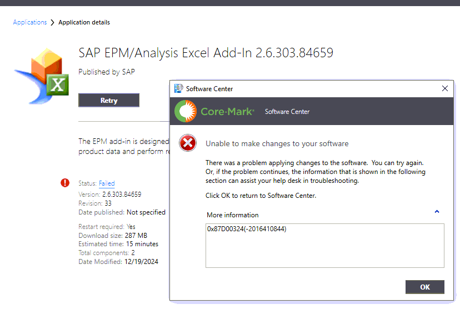Click Software Center banner label text
Screen dimensions: 460x309
click(287, 112)
